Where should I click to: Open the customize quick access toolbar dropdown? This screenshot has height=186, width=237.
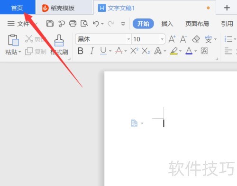(123, 24)
